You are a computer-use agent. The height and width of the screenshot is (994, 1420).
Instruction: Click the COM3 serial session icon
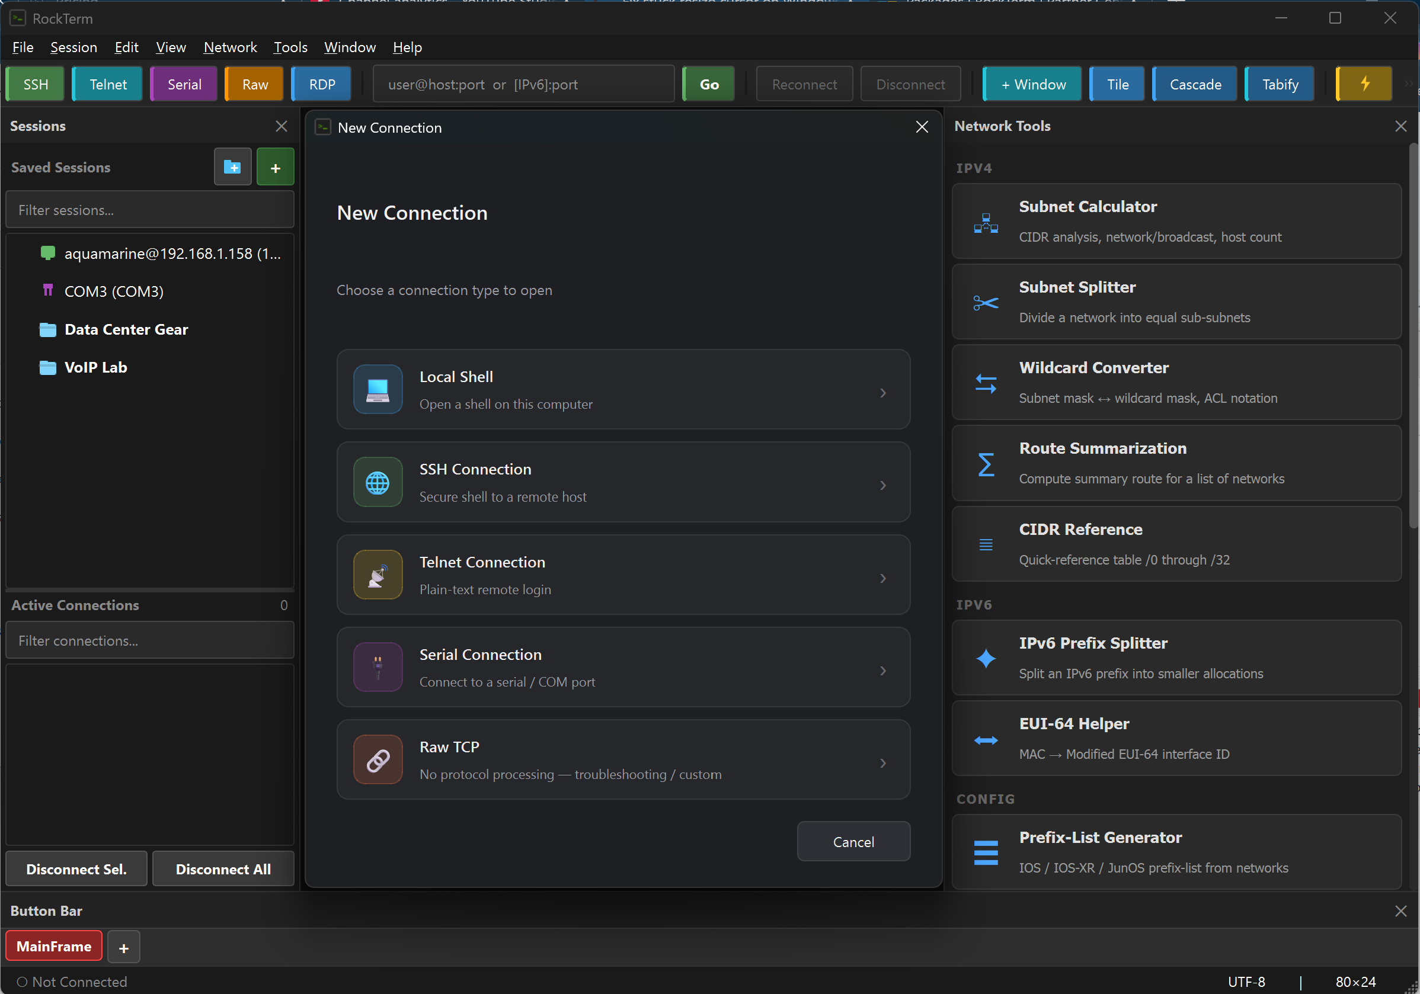pyautogui.click(x=47, y=290)
